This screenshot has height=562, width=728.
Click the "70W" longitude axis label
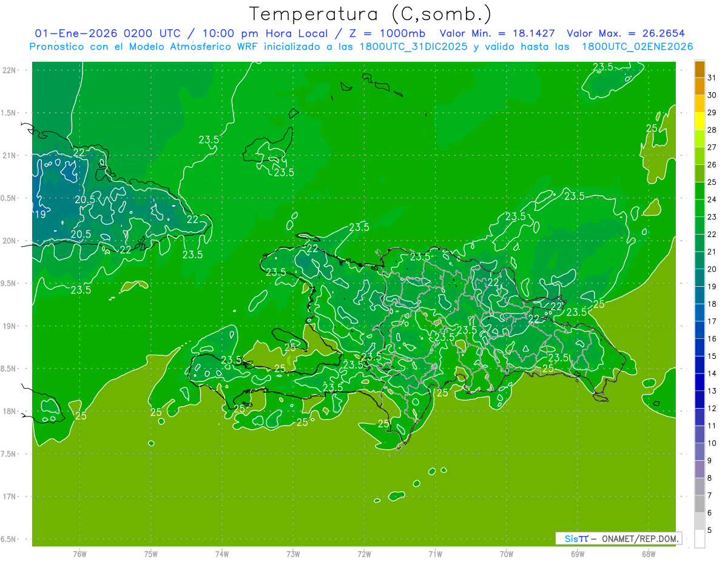pos(507,554)
